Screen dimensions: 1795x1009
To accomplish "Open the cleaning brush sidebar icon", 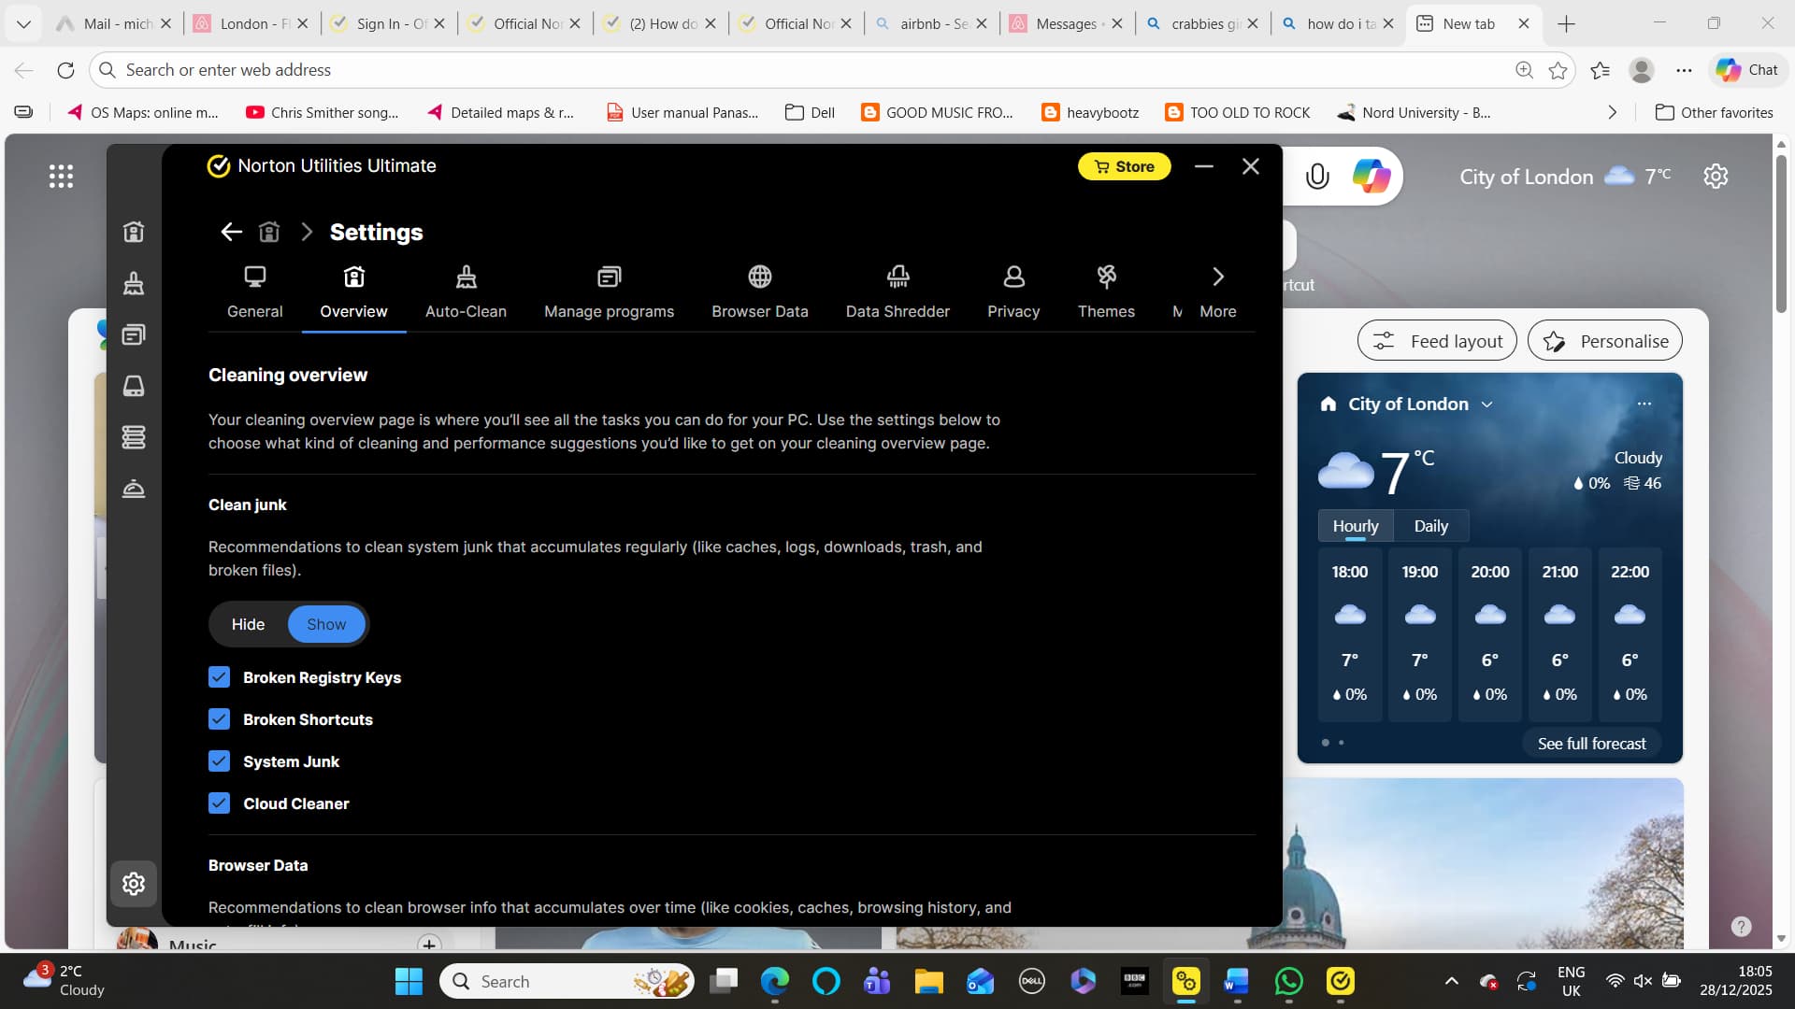I will tap(134, 283).
